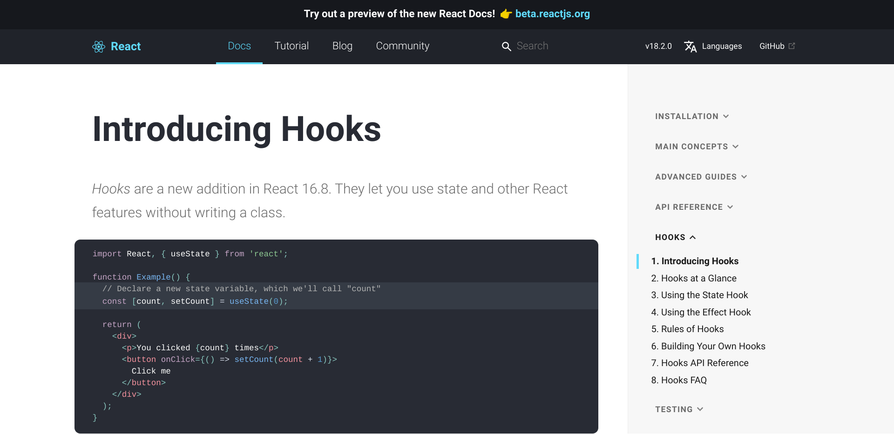Viewport: 894px width, 434px height.
Task: Open the v18.2.0 versions link
Action: coord(658,46)
